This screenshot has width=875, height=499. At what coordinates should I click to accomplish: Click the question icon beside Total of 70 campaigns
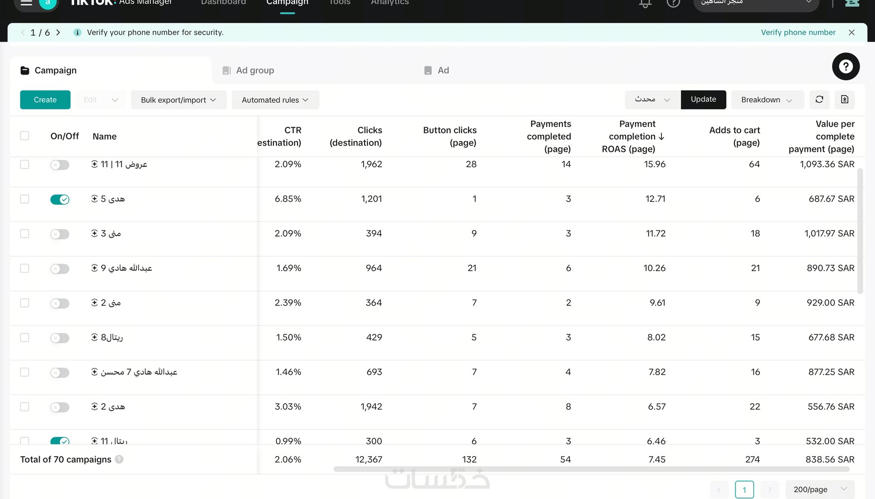click(x=119, y=459)
